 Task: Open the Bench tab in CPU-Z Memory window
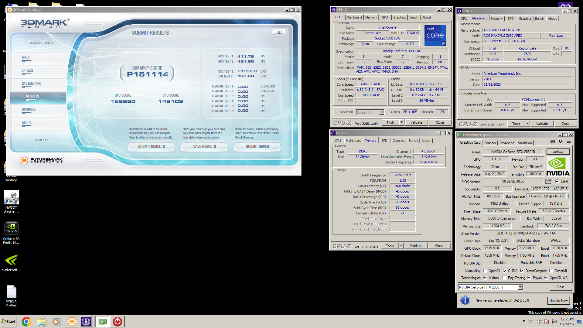click(x=413, y=141)
